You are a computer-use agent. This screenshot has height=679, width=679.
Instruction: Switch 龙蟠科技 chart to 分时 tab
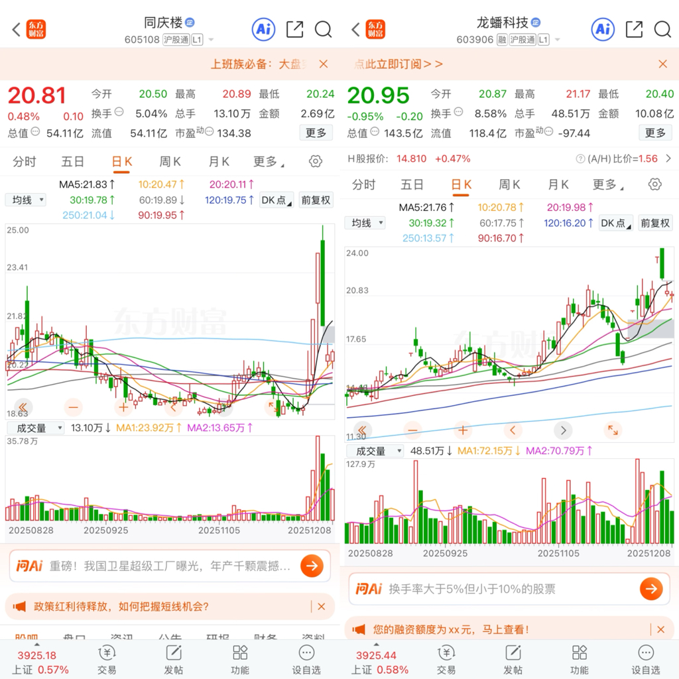[x=364, y=184]
